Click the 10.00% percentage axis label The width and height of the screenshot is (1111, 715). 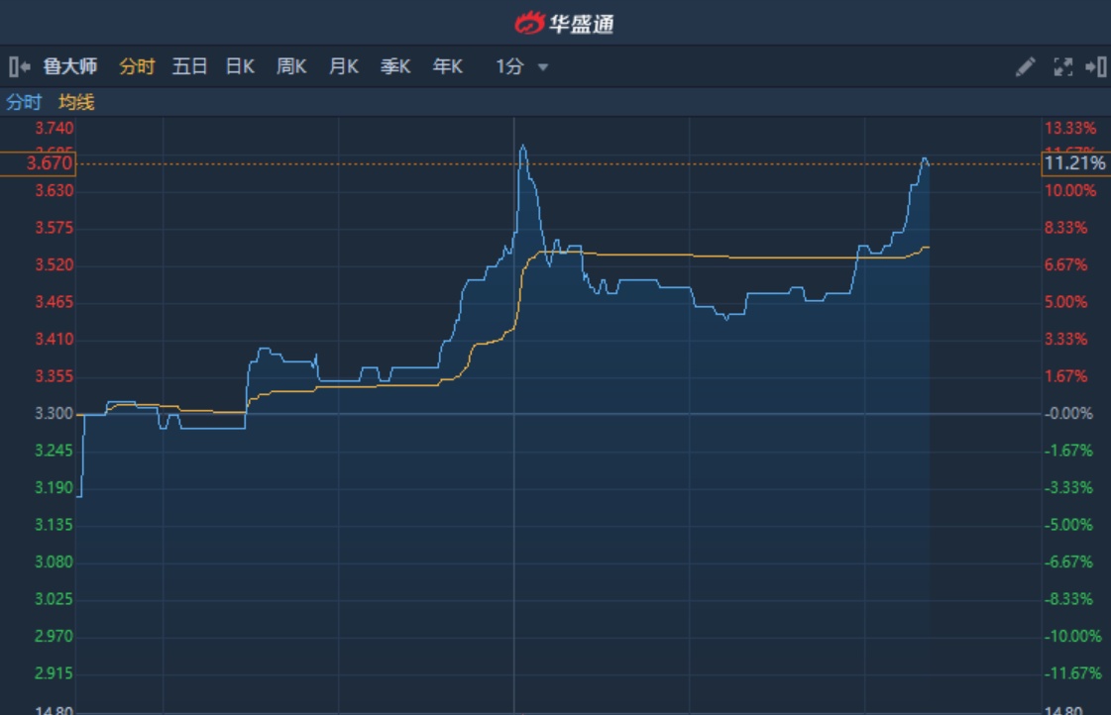click(x=1070, y=190)
